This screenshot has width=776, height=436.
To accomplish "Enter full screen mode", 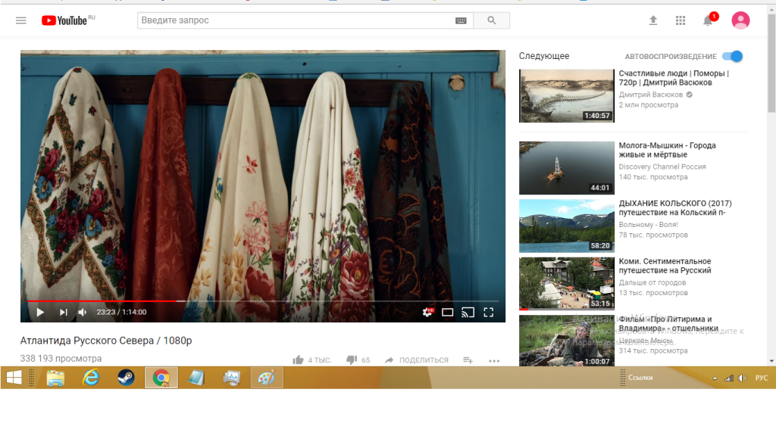I will [x=489, y=312].
